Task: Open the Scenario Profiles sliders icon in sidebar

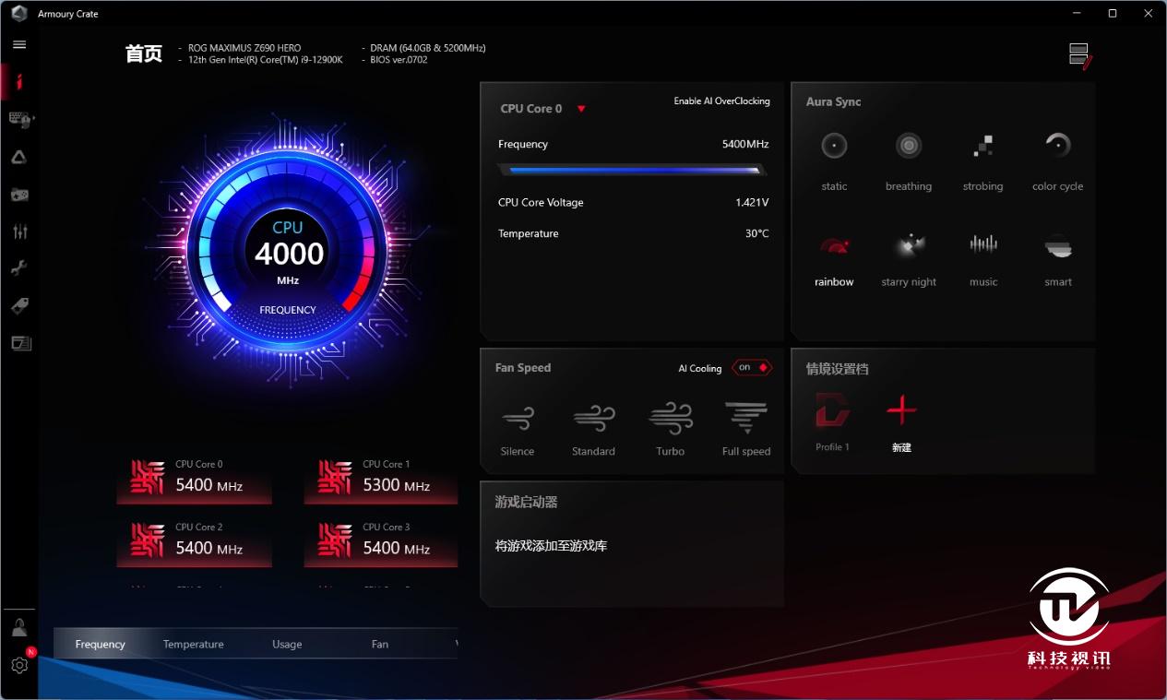Action: [x=19, y=231]
